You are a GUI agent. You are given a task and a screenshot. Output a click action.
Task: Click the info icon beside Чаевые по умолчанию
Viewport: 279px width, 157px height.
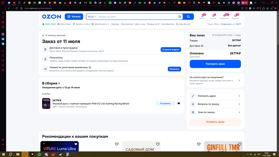[90, 67]
